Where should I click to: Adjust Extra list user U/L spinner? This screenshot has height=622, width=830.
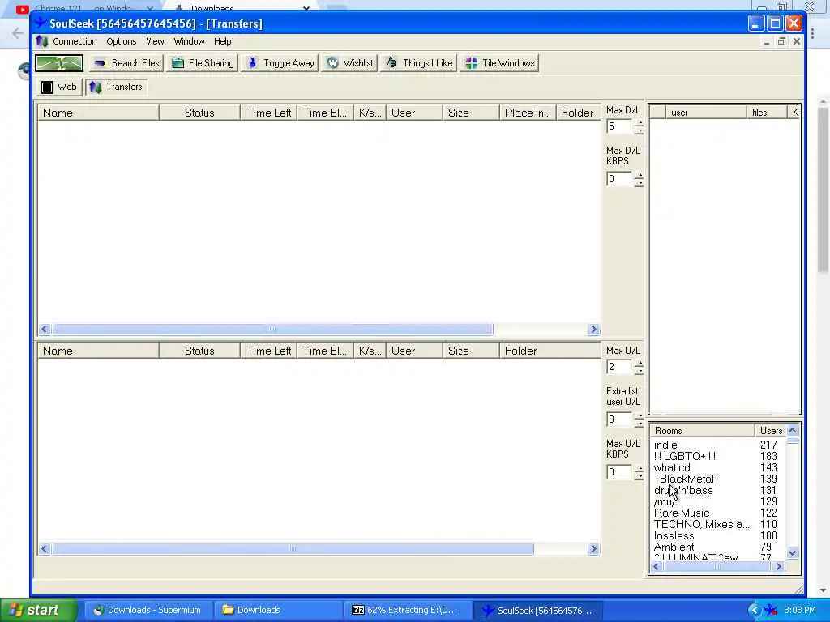(x=640, y=420)
